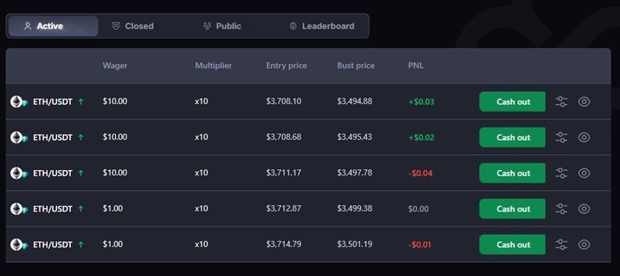Click adjust sliders icon on the $3,714.79 entry row

click(561, 244)
